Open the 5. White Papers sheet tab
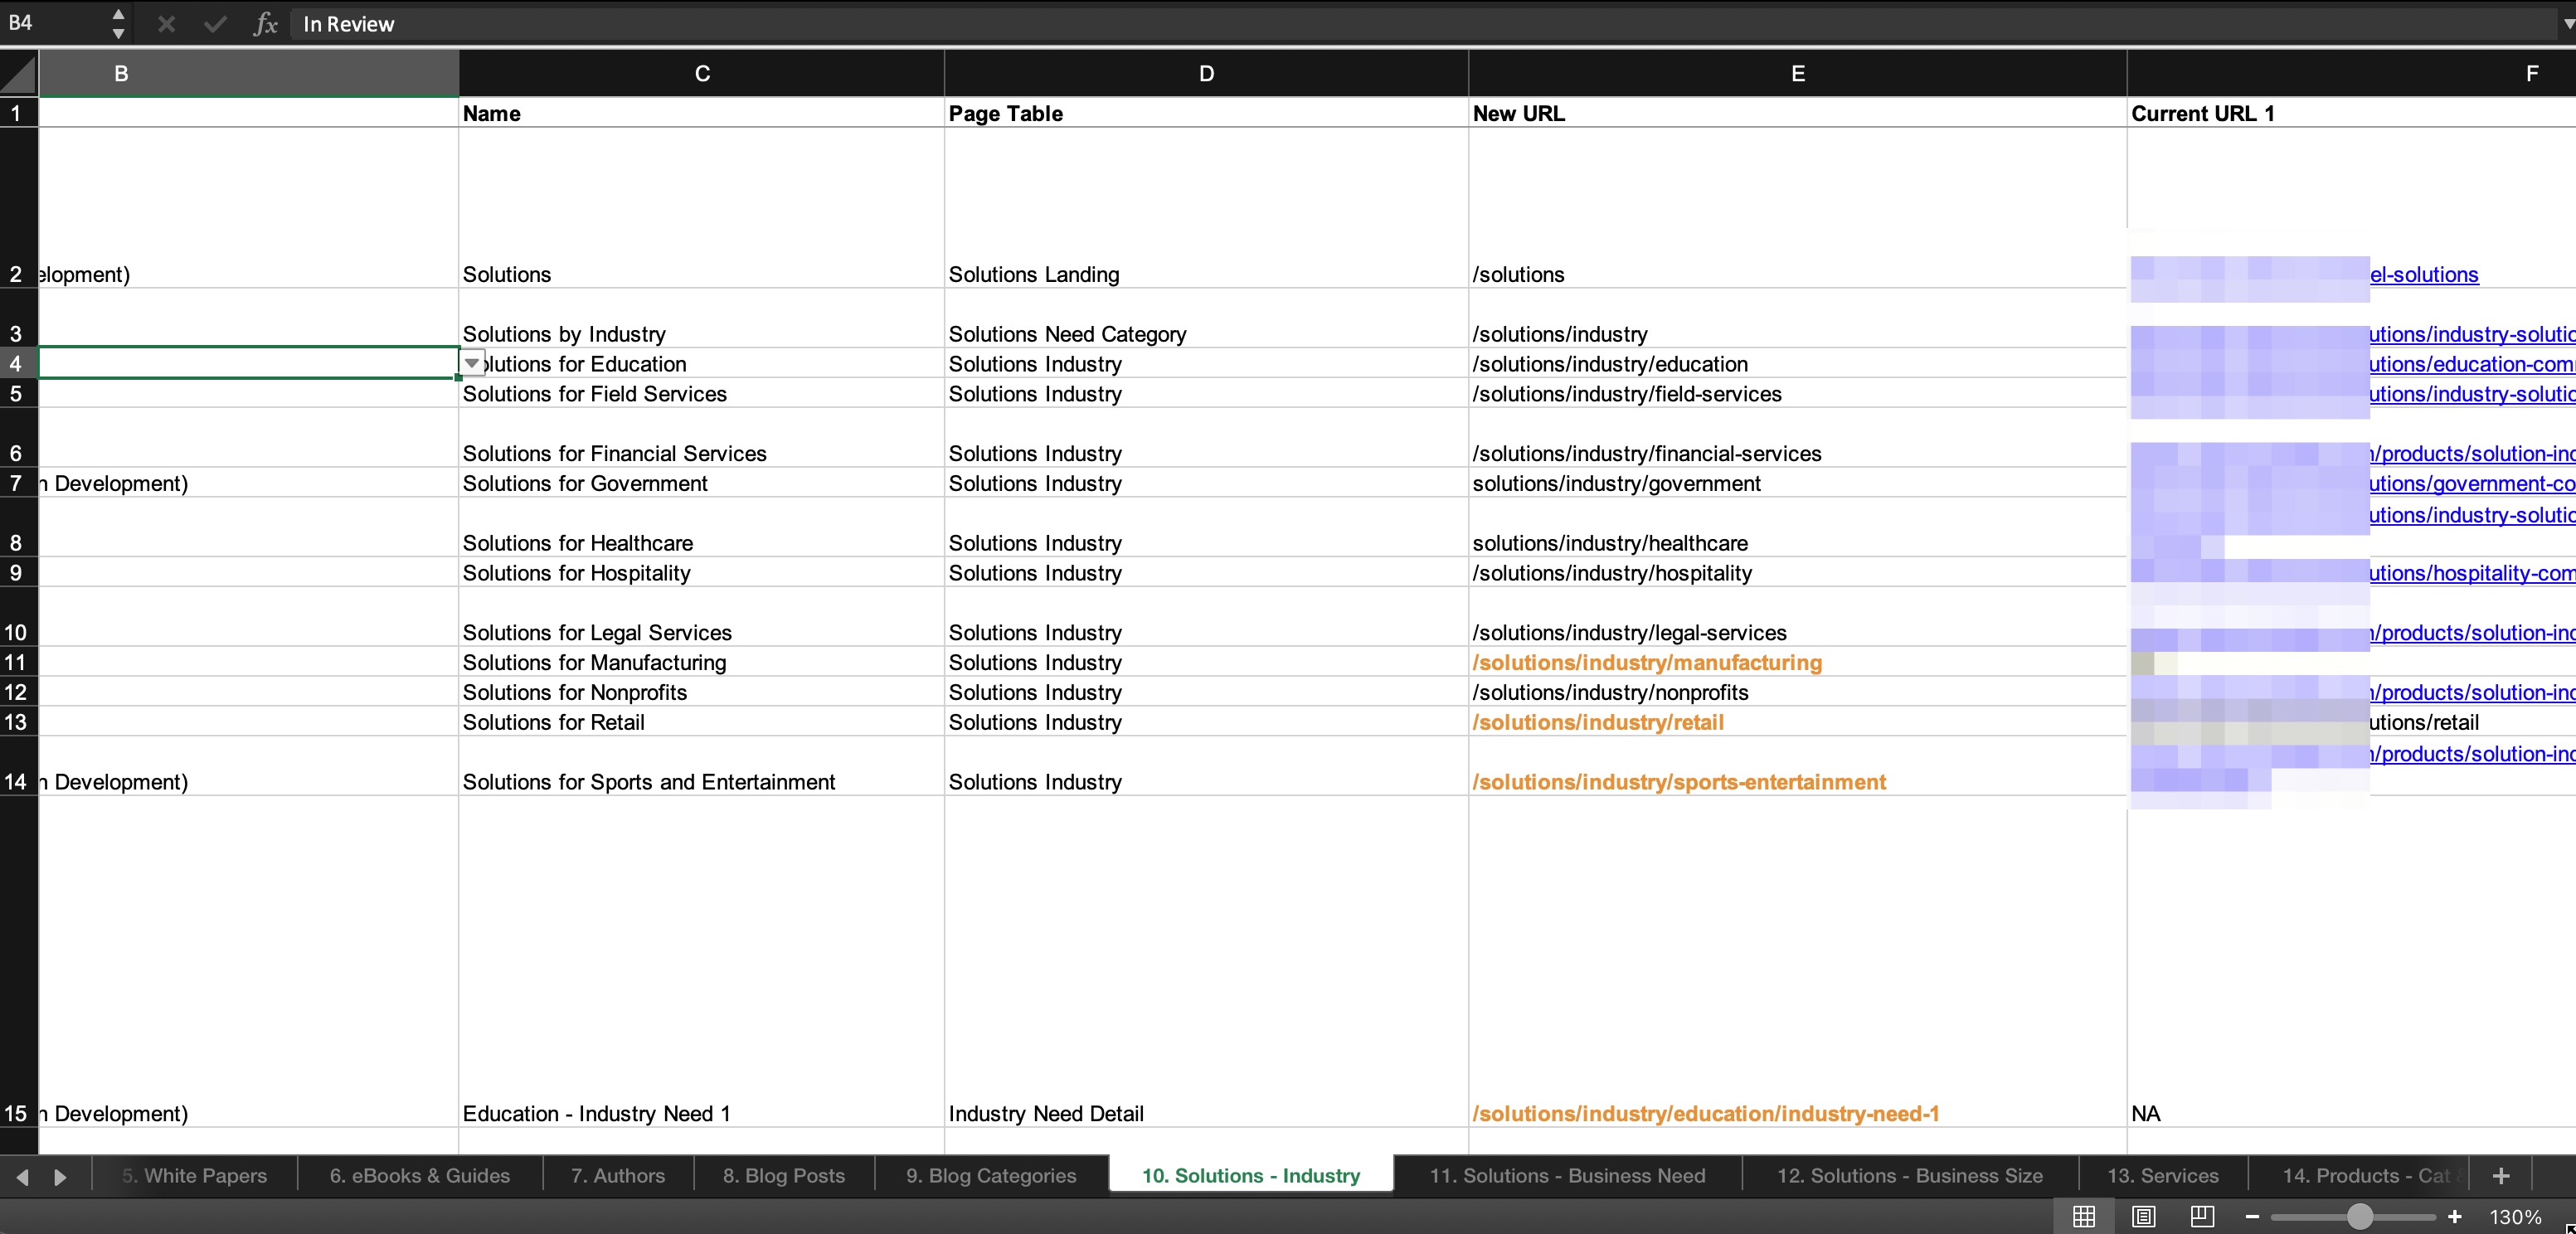The height and width of the screenshot is (1234, 2576). coord(195,1176)
